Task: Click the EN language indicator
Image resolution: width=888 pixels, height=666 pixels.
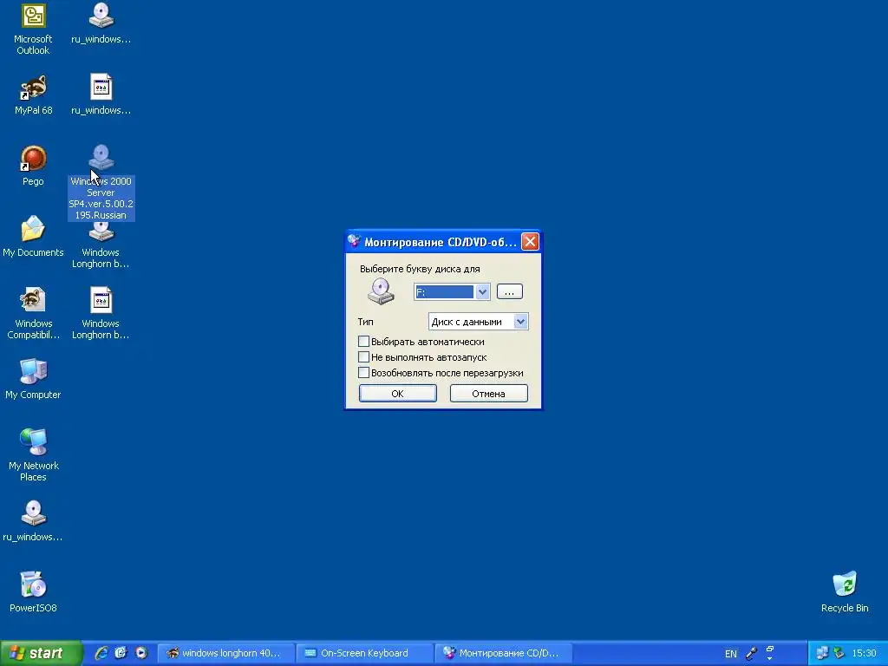Action: coord(730,654)
